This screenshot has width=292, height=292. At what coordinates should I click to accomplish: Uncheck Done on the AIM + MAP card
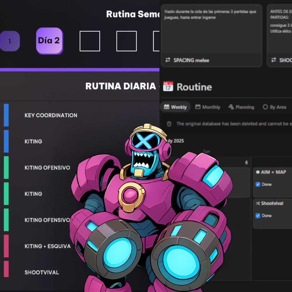pos(258,184)
